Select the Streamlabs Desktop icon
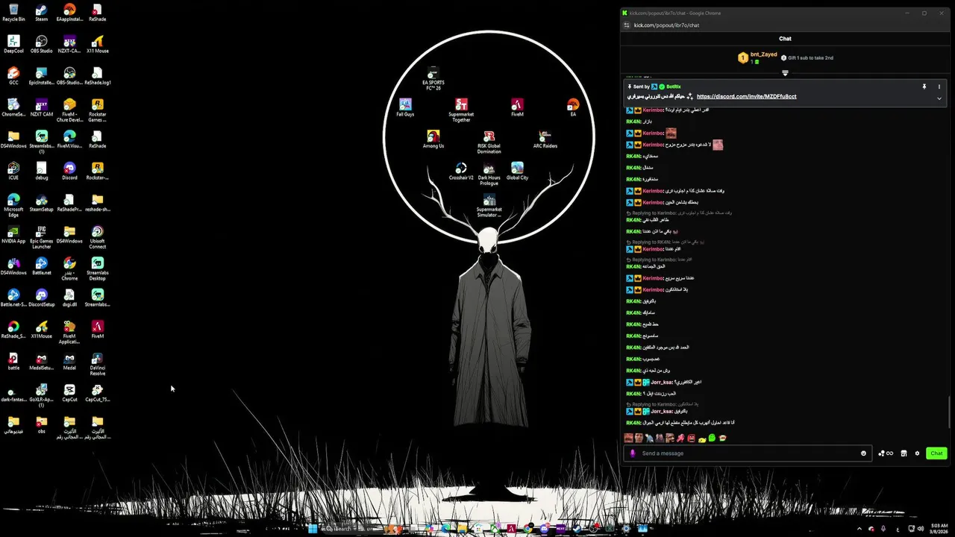This screenshot has height=537, width=955. pos(98,268)
